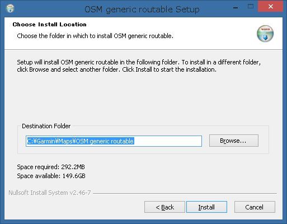The width and height of the screenshot is (287, 224).
Task: Click the 'Setup will install OSM generic routable' paragraph
Action: pos(139,66)
